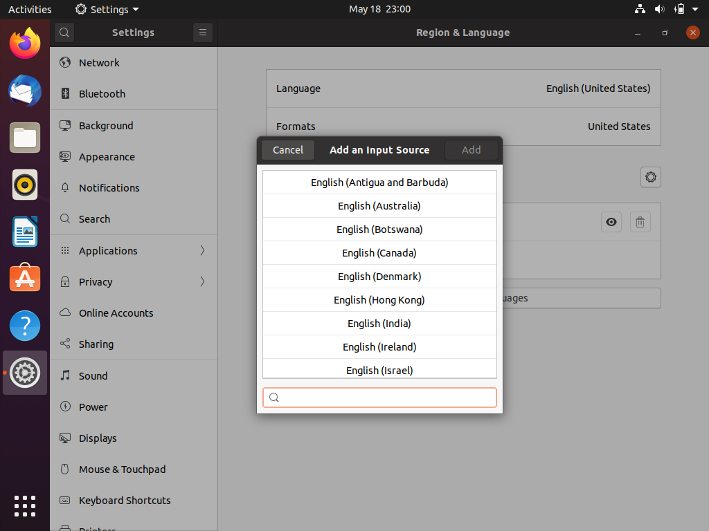Cancel the Add an Input Source dialog

[288, 150]
